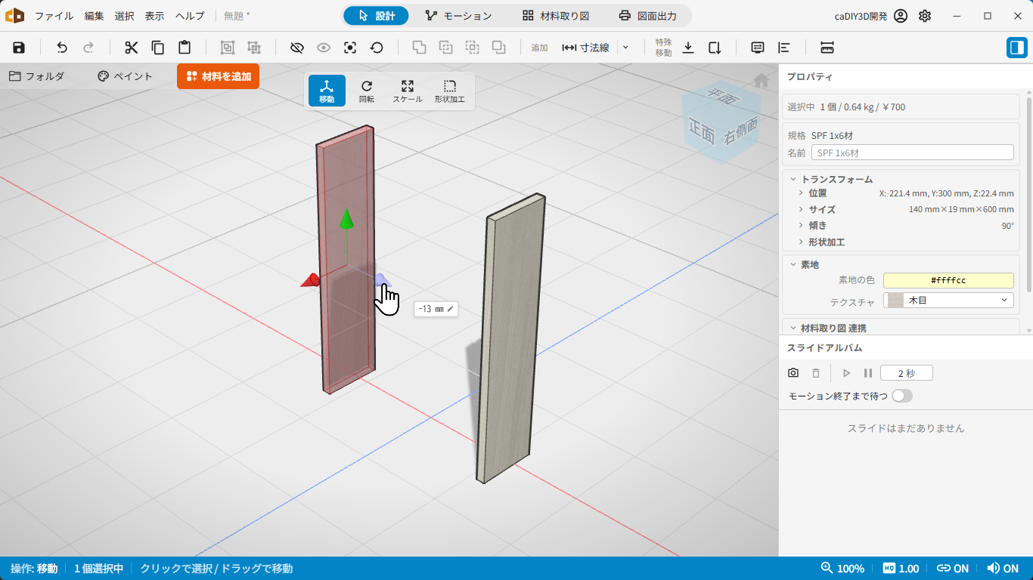Undo the last action
Viewport: 1033px width, 580px height.
click(x=62, y=48)
